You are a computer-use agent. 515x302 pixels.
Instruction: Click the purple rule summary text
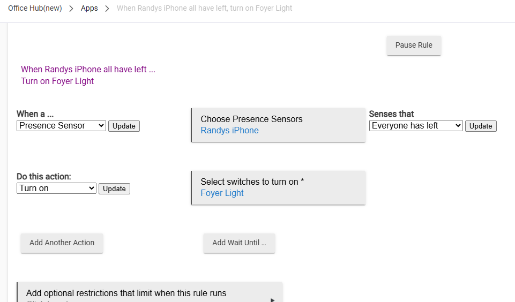(x=88, y=75)
